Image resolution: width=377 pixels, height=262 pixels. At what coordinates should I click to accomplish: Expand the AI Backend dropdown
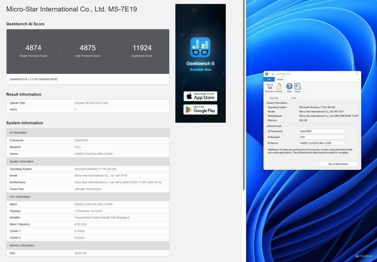click(x=345, y=137)
